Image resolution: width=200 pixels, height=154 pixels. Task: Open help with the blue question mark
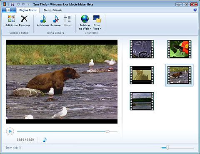pyautogui.click(x=195, y=10)
